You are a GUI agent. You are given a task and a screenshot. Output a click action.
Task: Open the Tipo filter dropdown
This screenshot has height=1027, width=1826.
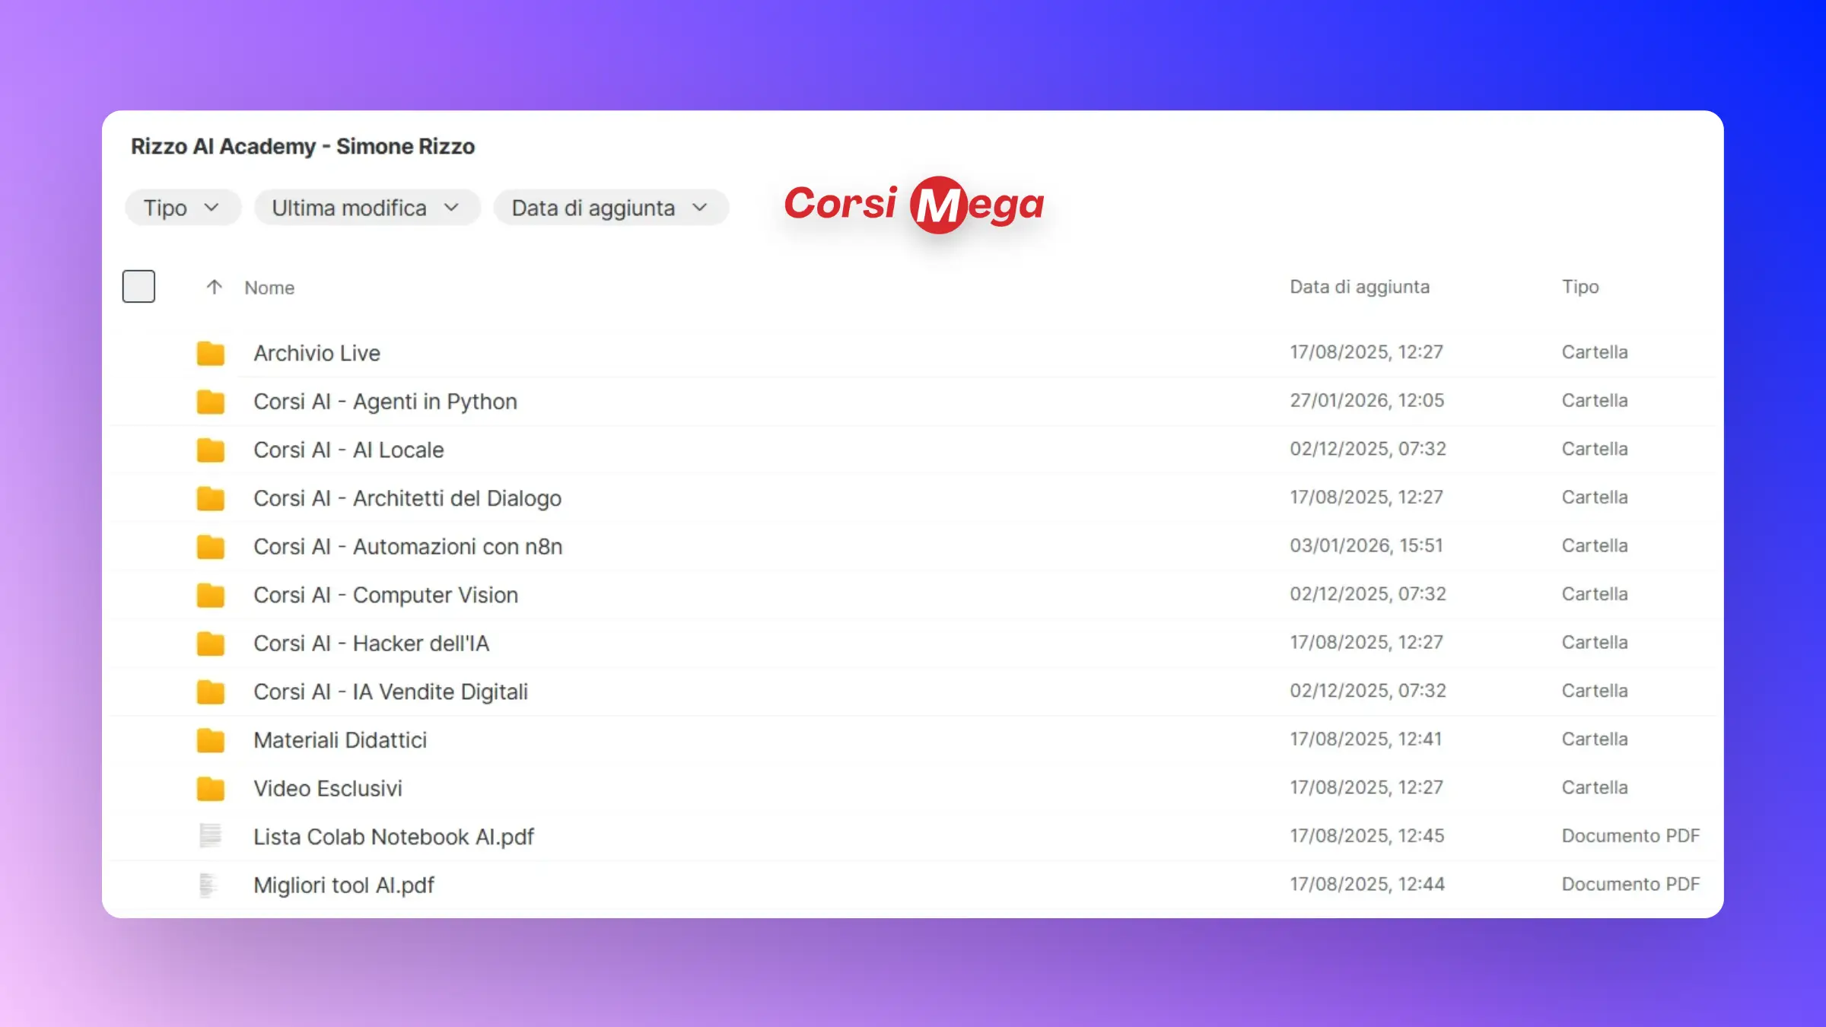pyautogui.click(x=182, y=208)
